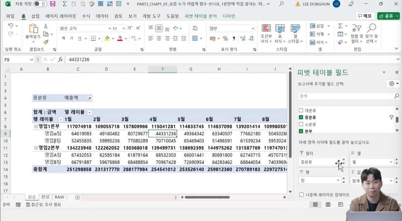Image resolution: width=402 pixels, height=221 pixels.
Task: Click the wrap text icon
Action: coord(195,28)
